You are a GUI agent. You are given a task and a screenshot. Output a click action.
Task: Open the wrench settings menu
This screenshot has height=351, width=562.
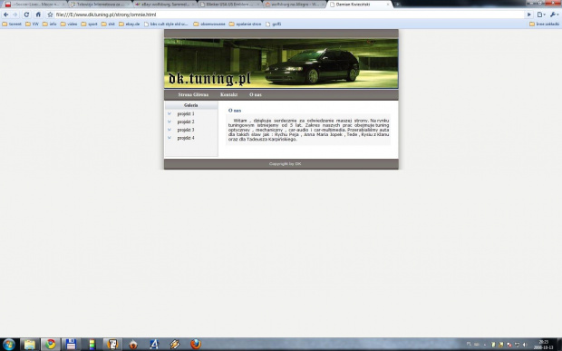(554, 15)
